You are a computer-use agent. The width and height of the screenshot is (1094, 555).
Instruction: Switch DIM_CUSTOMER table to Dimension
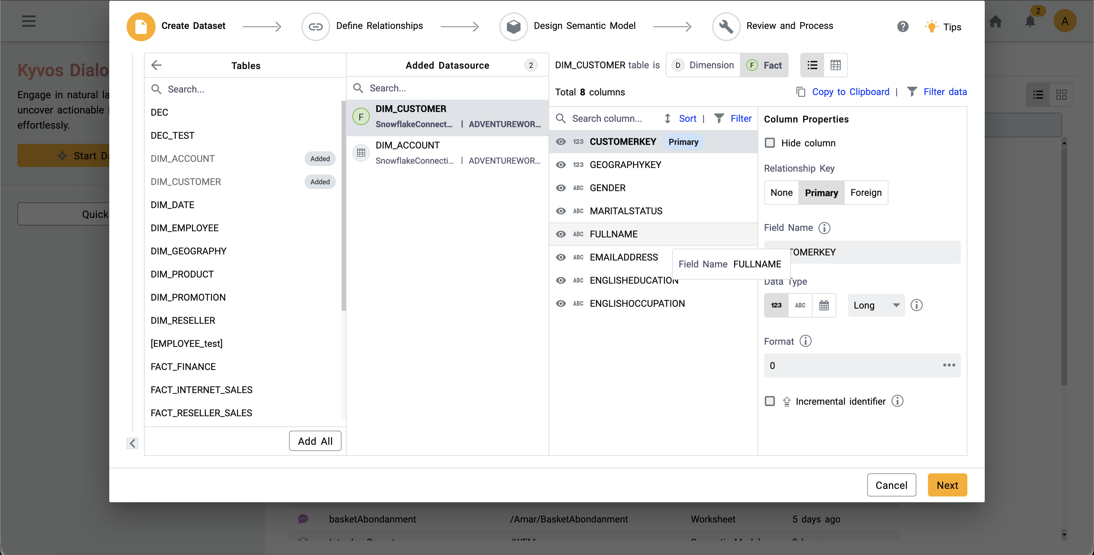tap(703, 65)
